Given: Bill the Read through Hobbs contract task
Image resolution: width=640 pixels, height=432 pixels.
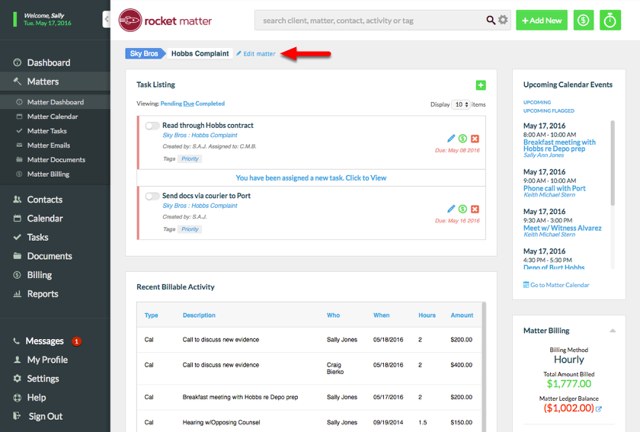Looking at the screenshot, I should (x=462, y=139).
